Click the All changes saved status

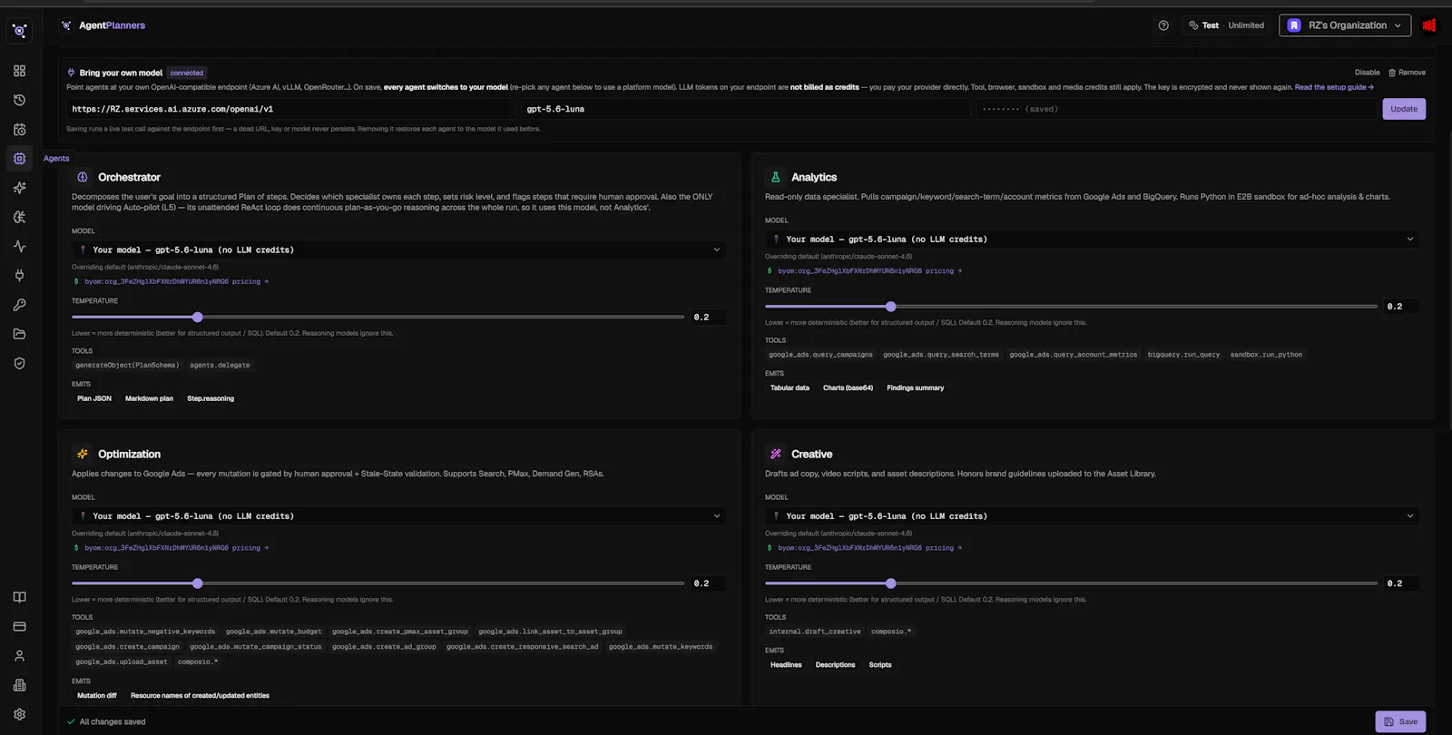[106, 722]
